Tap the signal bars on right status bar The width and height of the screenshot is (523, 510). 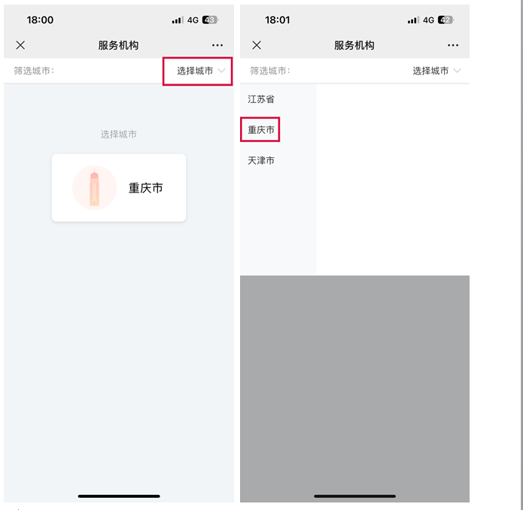[x=414, y=20]
